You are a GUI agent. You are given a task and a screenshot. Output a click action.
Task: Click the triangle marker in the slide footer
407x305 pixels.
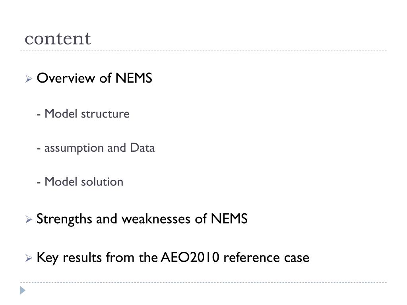click(x=23, y=290)
